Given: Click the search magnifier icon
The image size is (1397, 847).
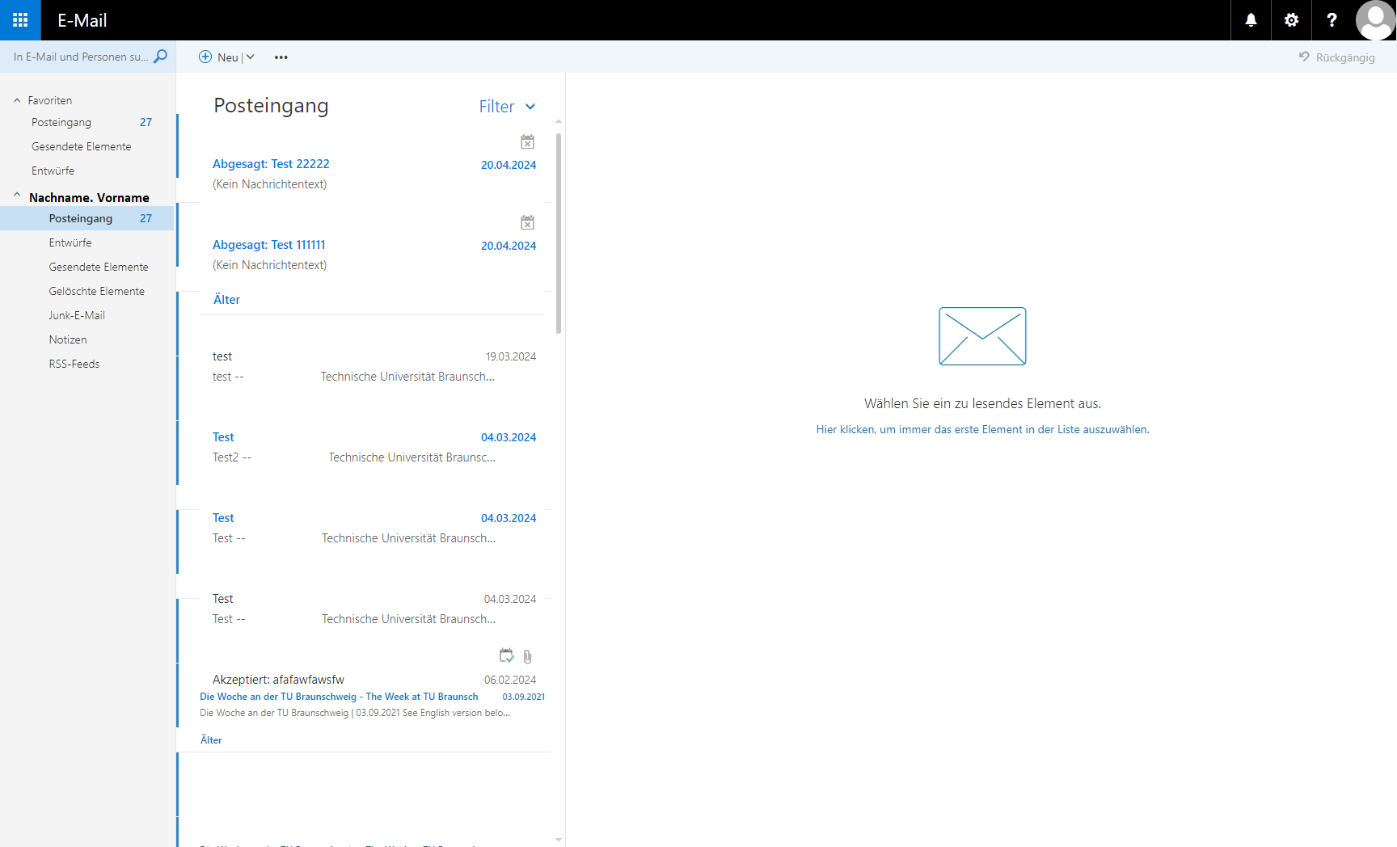Looking at the screenshot, I should coord(160,57).
